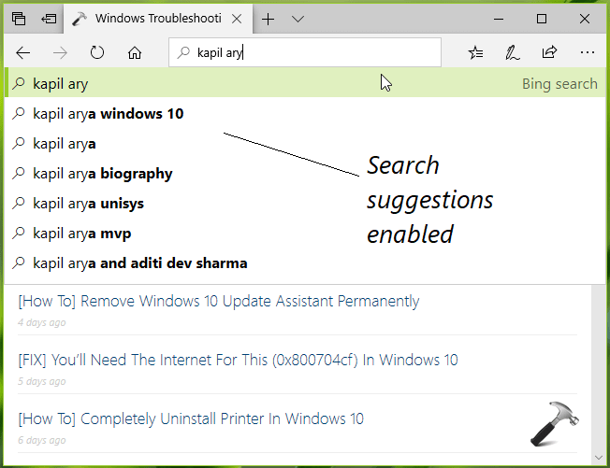Screen dimensions: 610x468
Task: Go back to the previous page
Action: click(23, 52)
